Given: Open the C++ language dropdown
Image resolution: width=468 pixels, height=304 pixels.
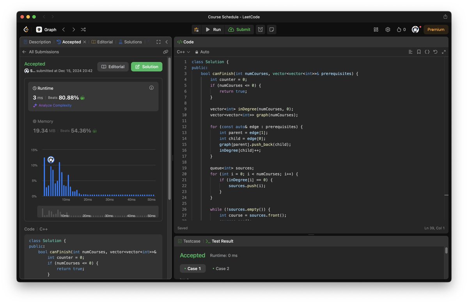Looking at the screenshot, I should (183, 52).
